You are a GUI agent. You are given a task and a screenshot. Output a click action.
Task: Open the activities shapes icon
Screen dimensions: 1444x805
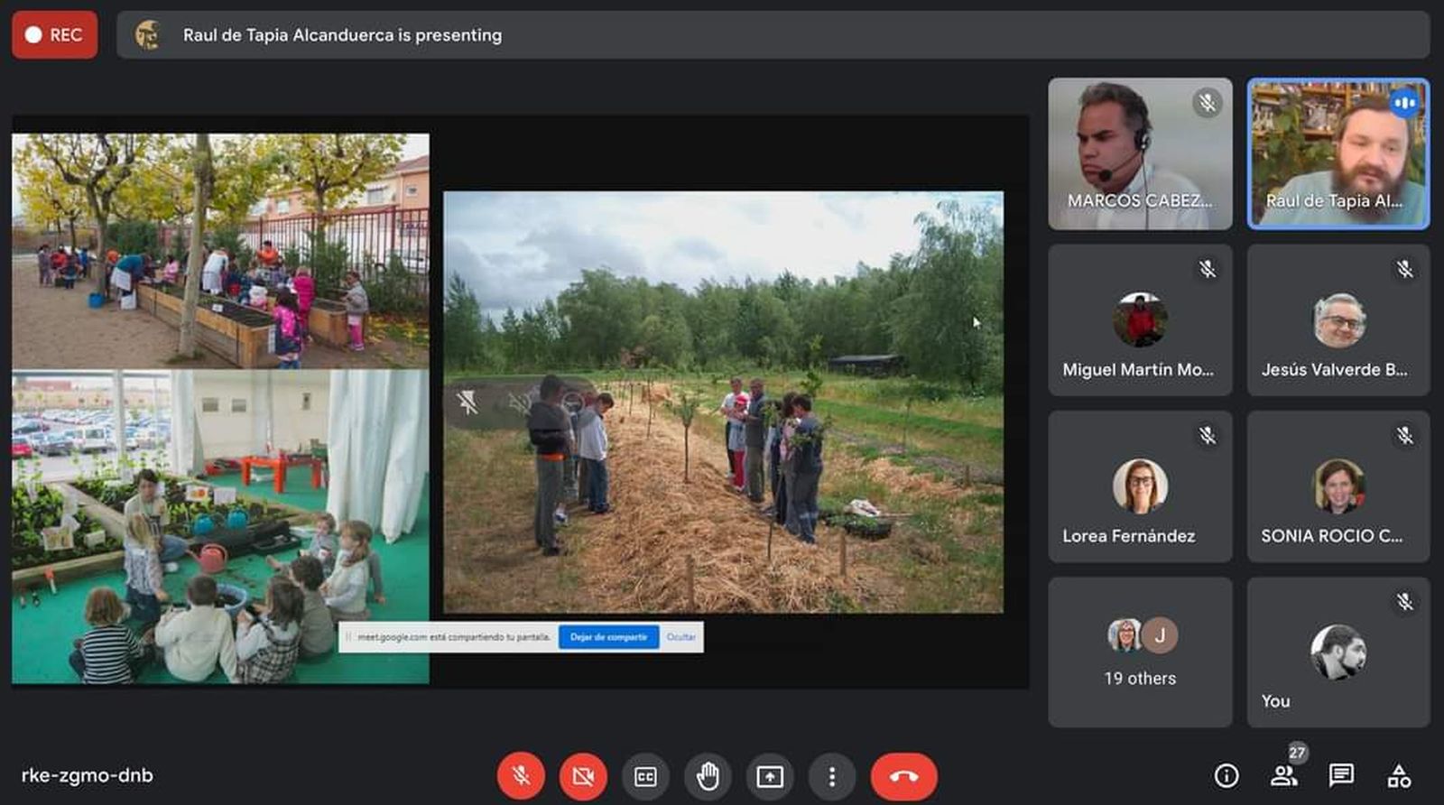(x=1399, y=775)
